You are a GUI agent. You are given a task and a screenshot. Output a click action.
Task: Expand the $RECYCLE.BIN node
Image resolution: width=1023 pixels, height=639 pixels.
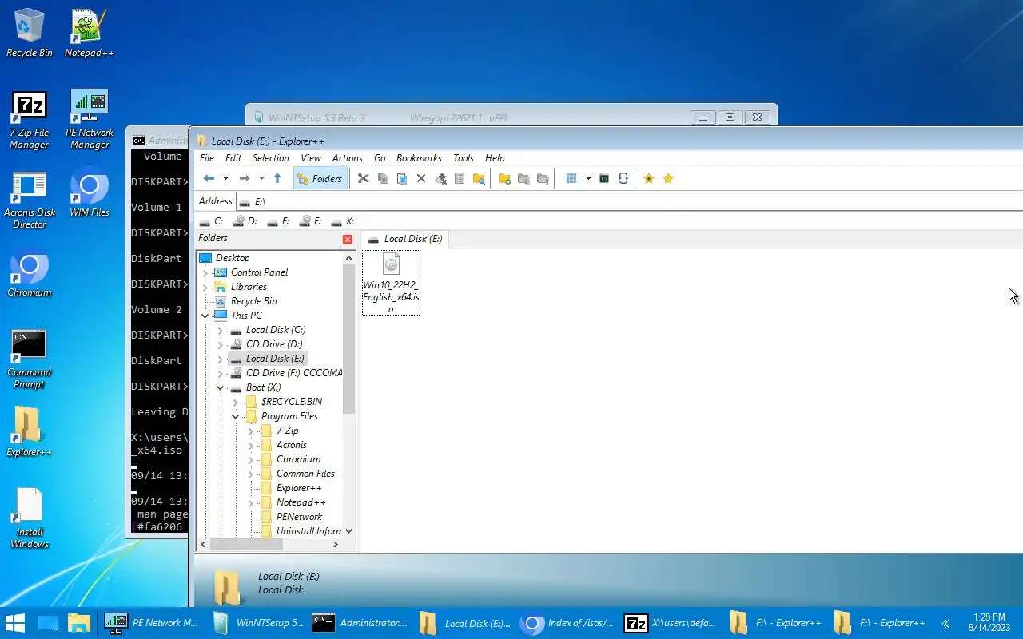(x=236, y=403)
